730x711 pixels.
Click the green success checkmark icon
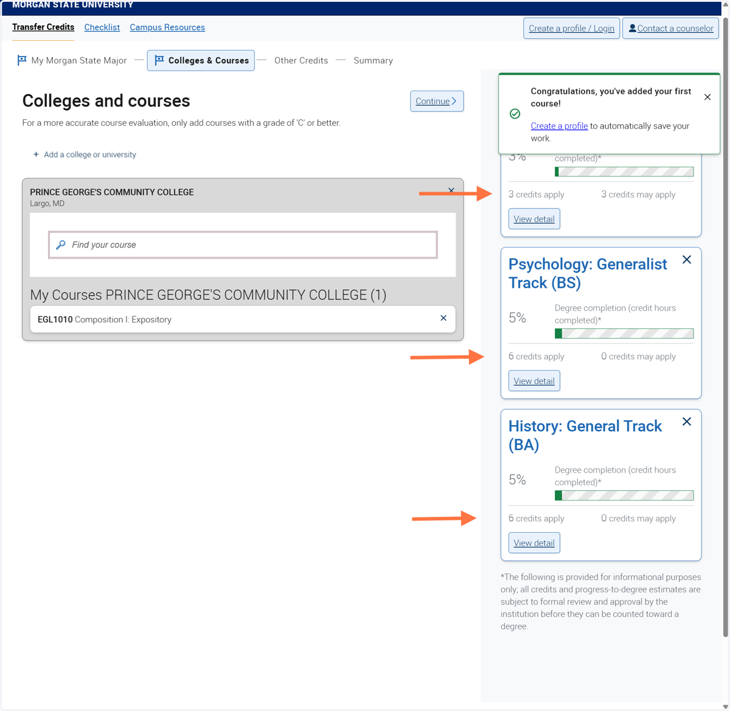click(515, 114)
